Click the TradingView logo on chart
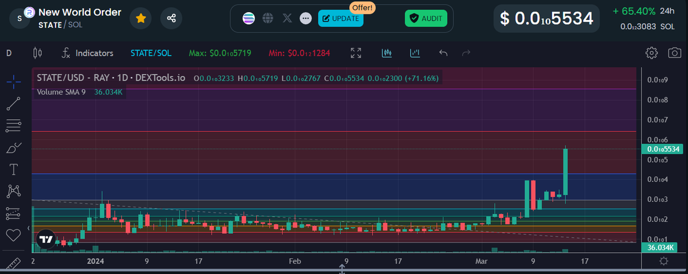This screenshot has width=688, height=274. tap(46, 239)
